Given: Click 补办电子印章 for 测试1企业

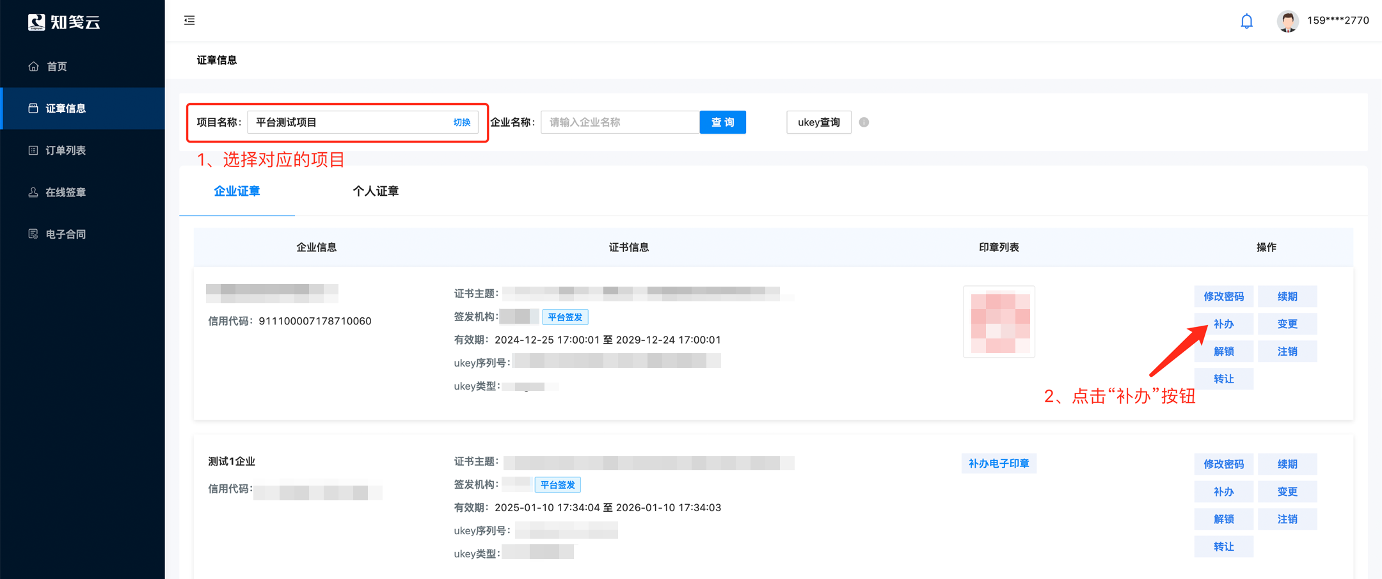Looking at the screenshot, I should pos(999,464).
